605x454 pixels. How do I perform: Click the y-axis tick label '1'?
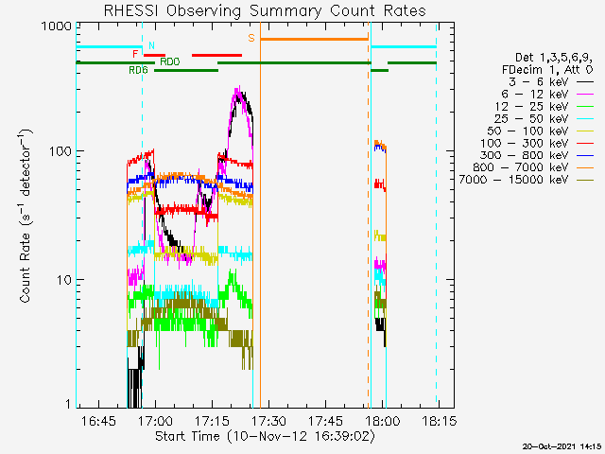pos(68,404)
